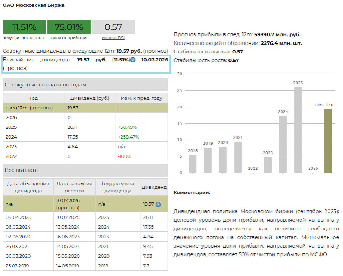Click the olive след 12m chart bar

(x=328, y=141)
